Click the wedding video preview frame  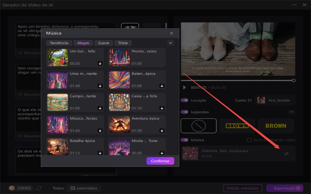pyautogui.click(x=238, y=49)
